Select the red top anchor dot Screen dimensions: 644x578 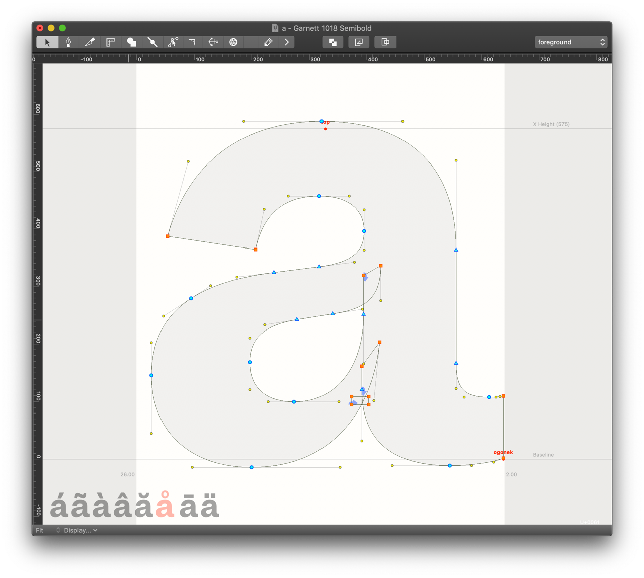(326, 129)
